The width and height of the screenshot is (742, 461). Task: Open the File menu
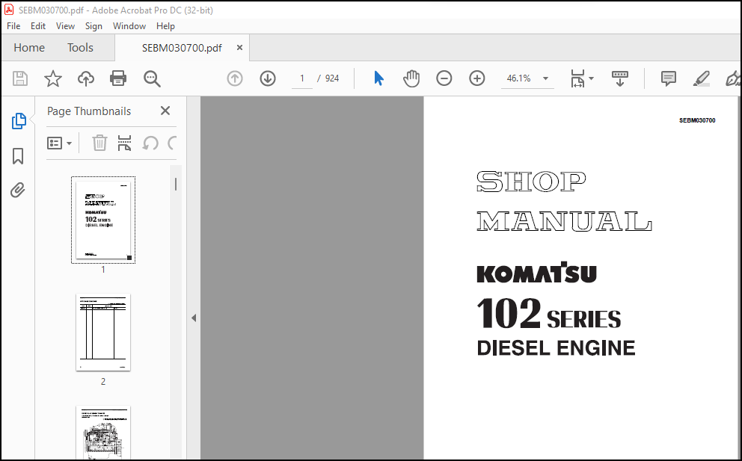click(13, 26)
